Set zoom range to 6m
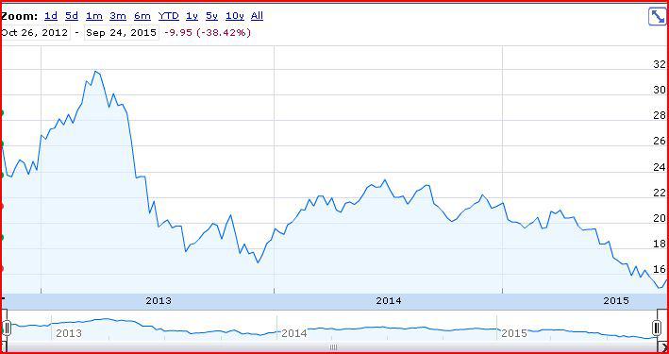 pos(142,16)
